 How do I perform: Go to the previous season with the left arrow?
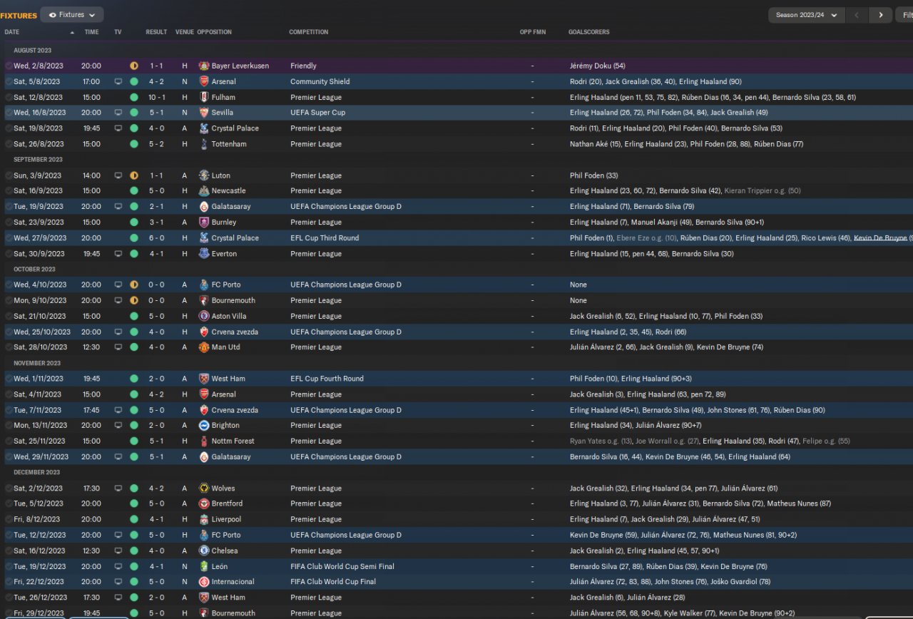857,15
